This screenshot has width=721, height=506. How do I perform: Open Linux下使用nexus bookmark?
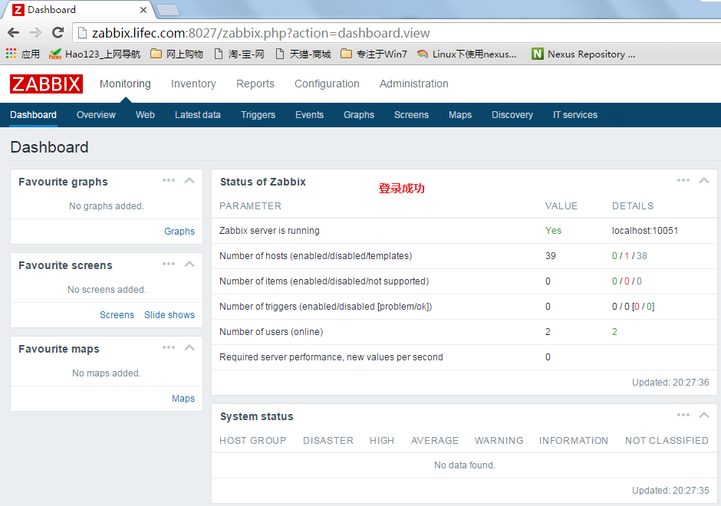[x=466, y=54]
